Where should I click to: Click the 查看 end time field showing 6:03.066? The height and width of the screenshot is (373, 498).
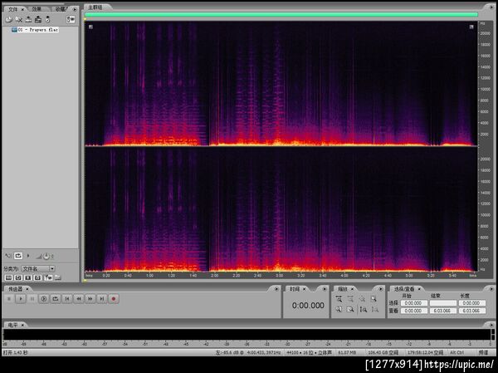tap(442, 311)
